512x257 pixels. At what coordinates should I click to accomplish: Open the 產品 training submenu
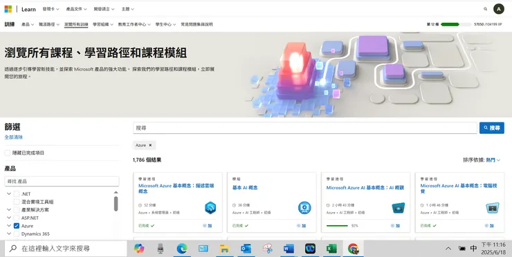(28, 24)
